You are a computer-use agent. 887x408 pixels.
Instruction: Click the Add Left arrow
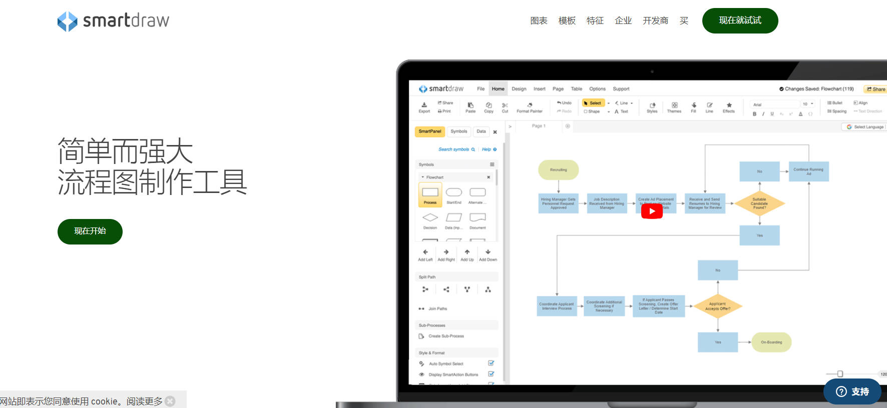[425, 255]
